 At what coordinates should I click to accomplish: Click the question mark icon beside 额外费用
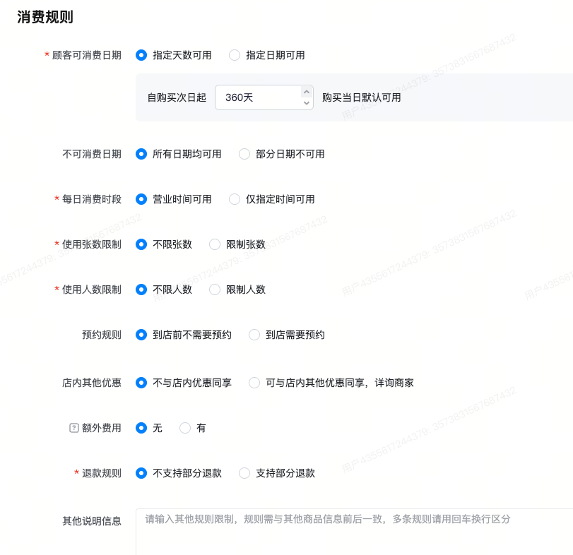coord(73,428)
